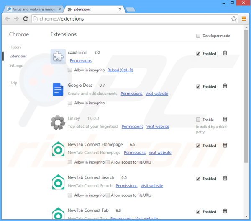Close the Extensions tab
Image resolution: width=251 pixels, height=221 pixels.
coord(120,10)
